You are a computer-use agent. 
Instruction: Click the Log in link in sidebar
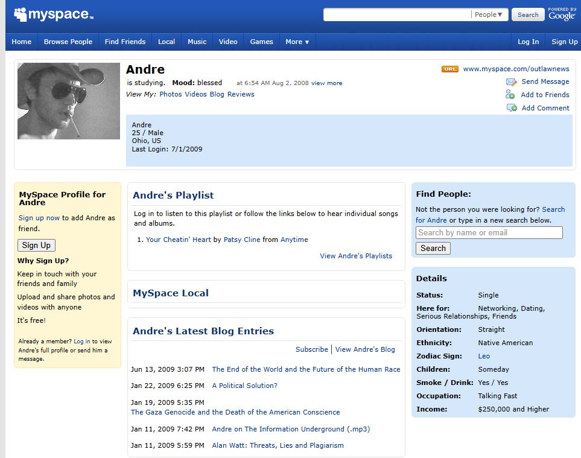pyautogui.click(x=82, y=342)
